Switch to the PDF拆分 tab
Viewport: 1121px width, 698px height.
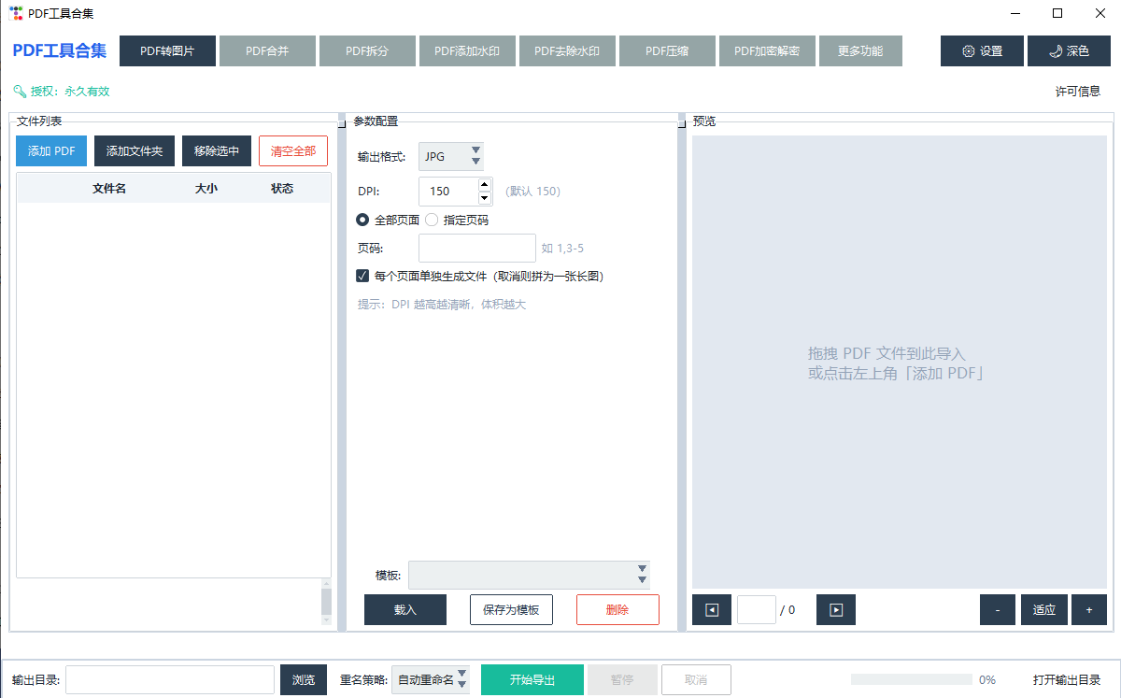pyautogui.click(x=367, y=51)
